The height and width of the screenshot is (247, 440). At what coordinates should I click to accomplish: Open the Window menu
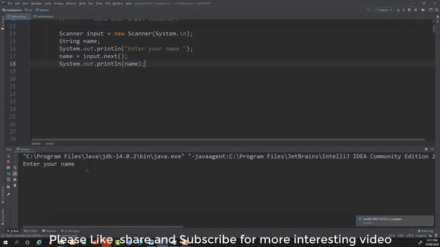pyautogui.click(x=118, y=3)
